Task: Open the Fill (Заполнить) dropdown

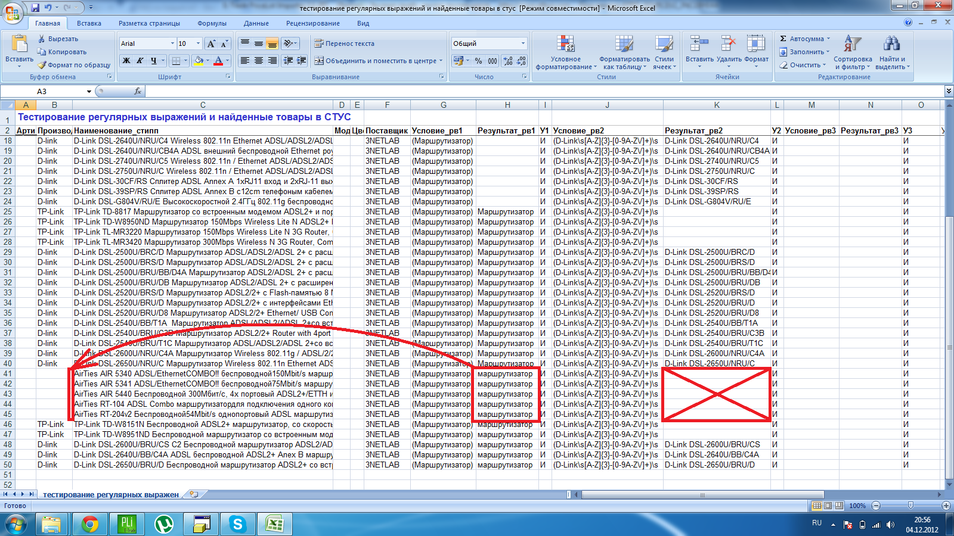Action: (x=804, y=52)
